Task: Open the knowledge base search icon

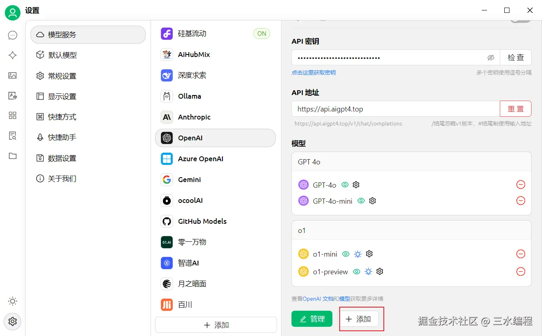Action: (13, 136)
